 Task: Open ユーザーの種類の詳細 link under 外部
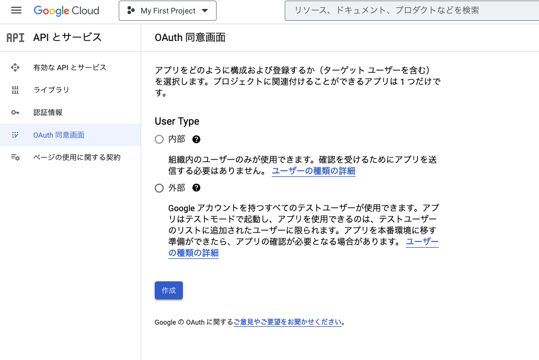coord(193,253)
